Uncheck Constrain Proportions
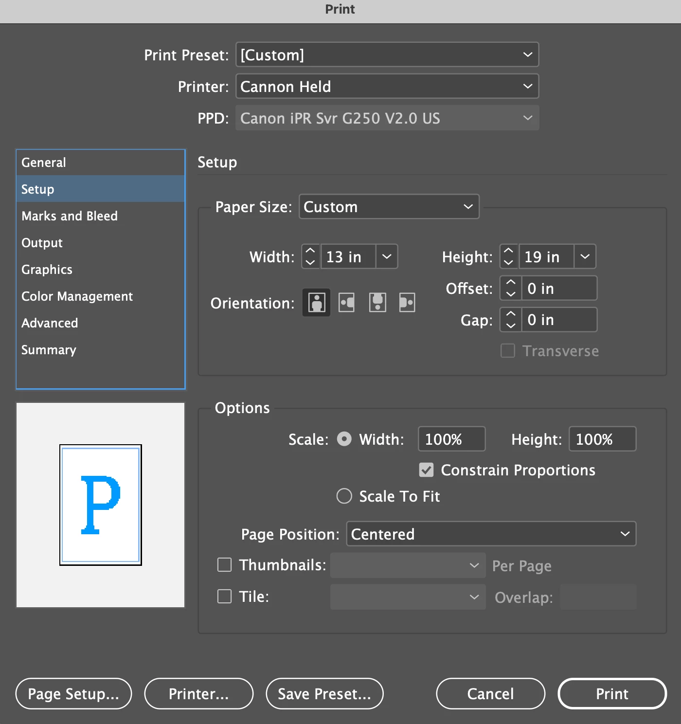 tap(426, 470)
